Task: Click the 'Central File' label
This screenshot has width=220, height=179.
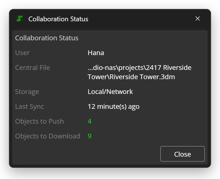Action: [33, 68]
